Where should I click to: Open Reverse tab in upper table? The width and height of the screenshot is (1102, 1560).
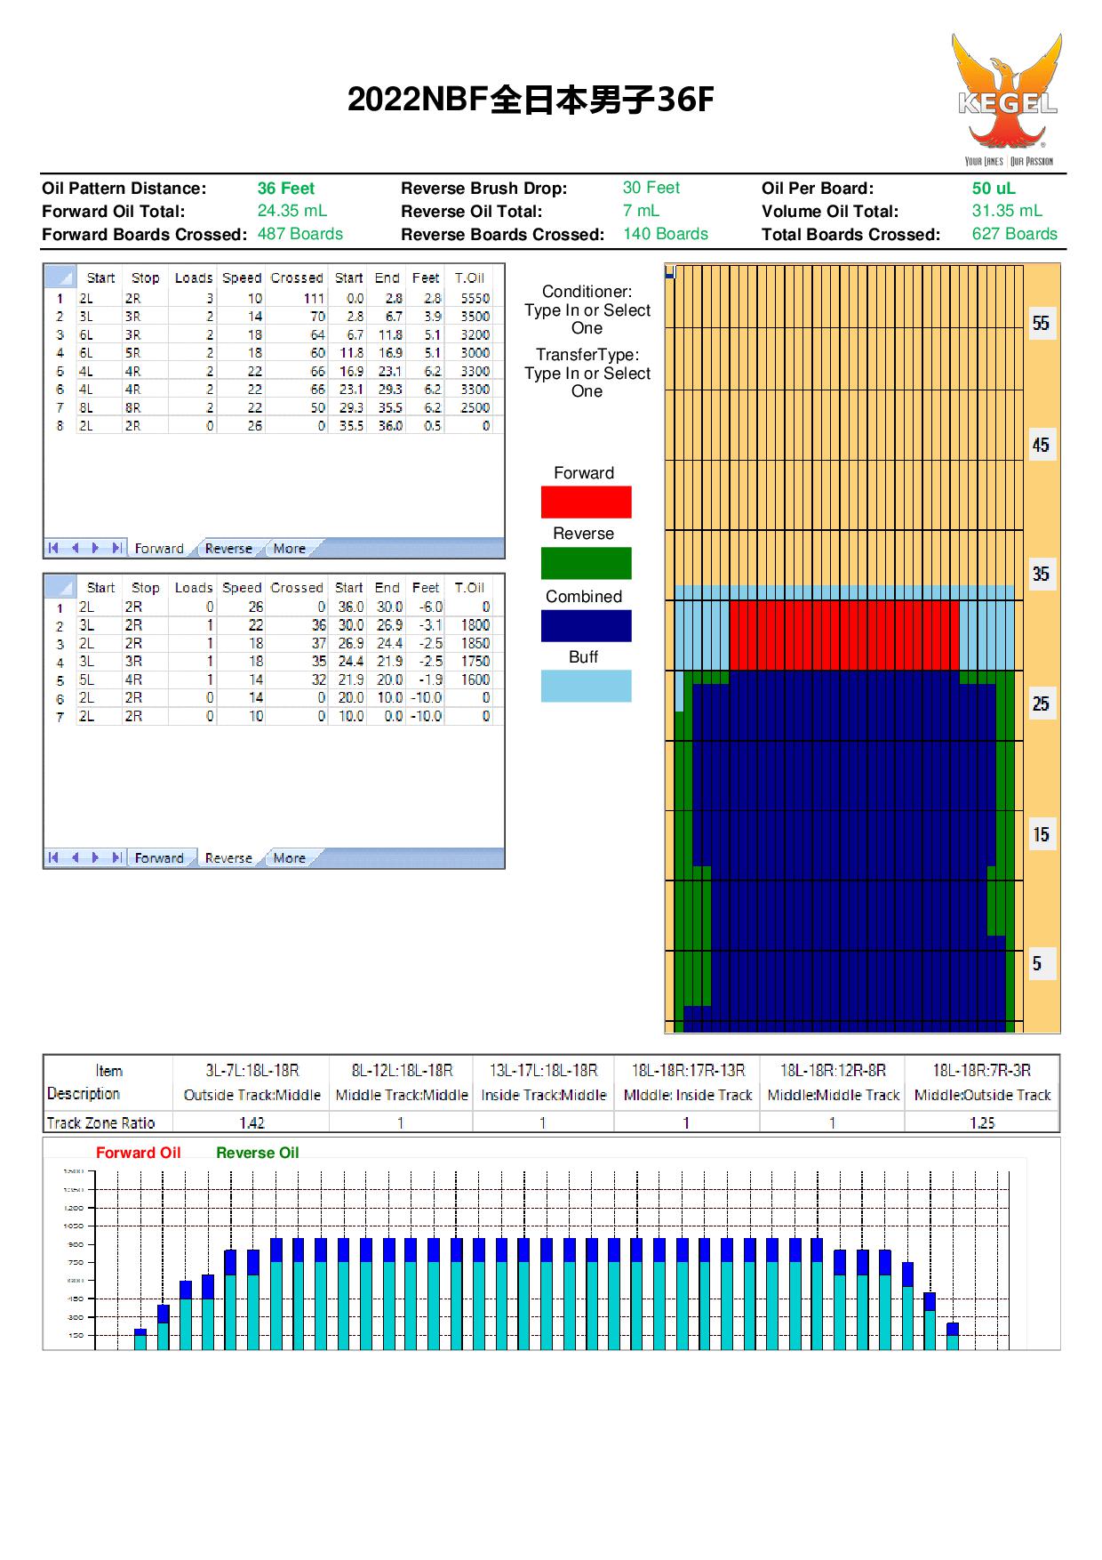click(x=228, y=549)
